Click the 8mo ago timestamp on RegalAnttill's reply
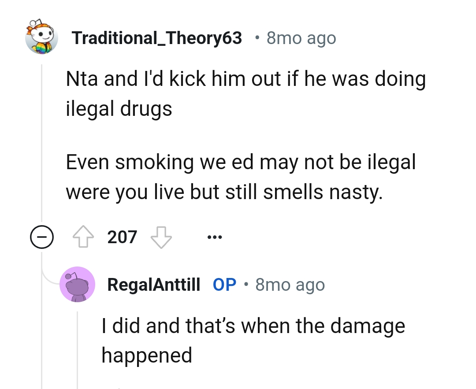Screen dimensions: 476x389 tap(289, 284)
